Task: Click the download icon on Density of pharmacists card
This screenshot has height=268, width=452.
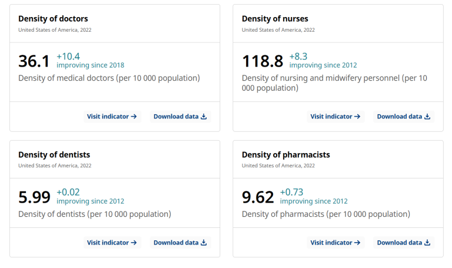Action: 427,243
